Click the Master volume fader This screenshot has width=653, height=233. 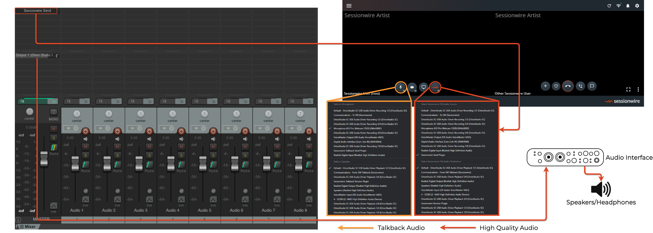coord(44,159)
